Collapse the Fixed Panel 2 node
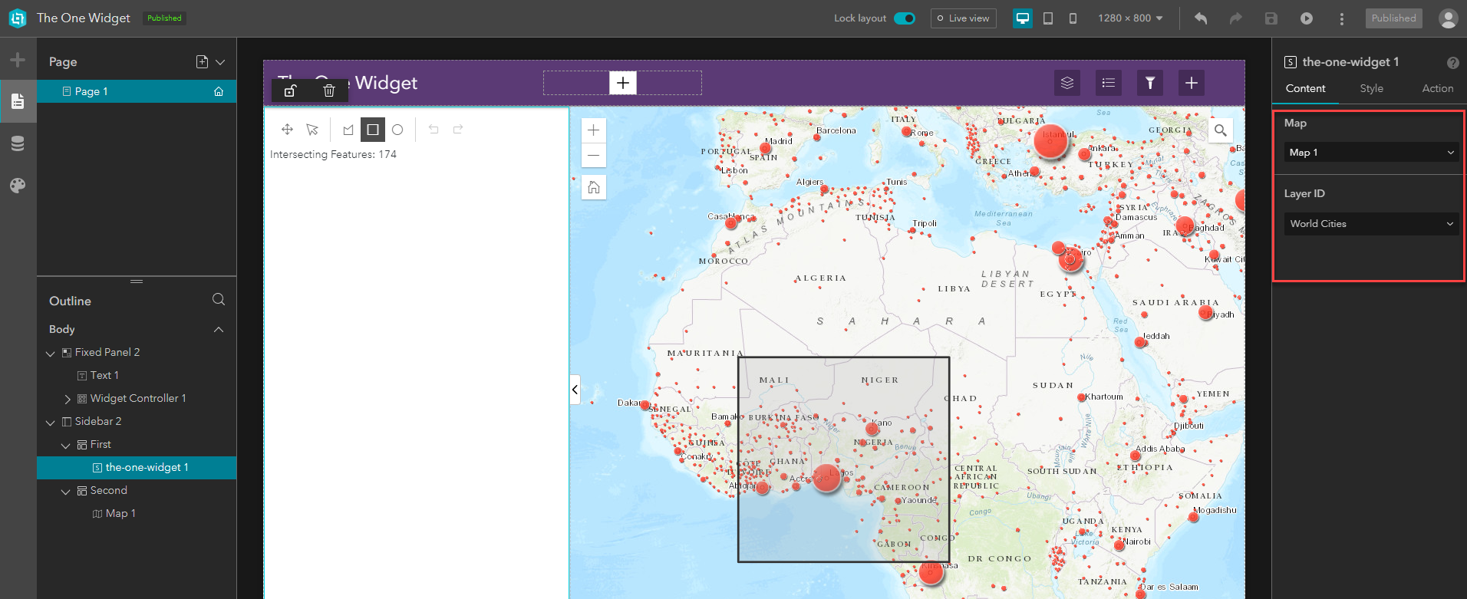This screenshot has width=1467, height=599. click(51, 354)
